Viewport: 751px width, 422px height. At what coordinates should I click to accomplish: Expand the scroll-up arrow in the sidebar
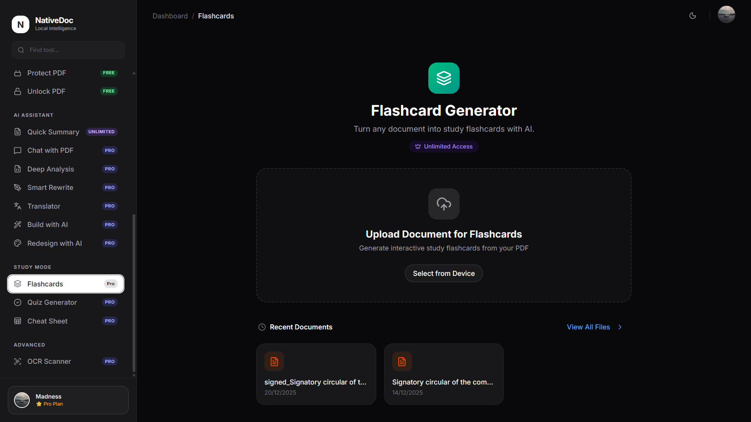pyautogui.click(x=134, y=73)
